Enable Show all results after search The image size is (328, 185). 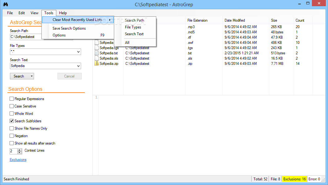pyautogui.click(x=11, y=143)
